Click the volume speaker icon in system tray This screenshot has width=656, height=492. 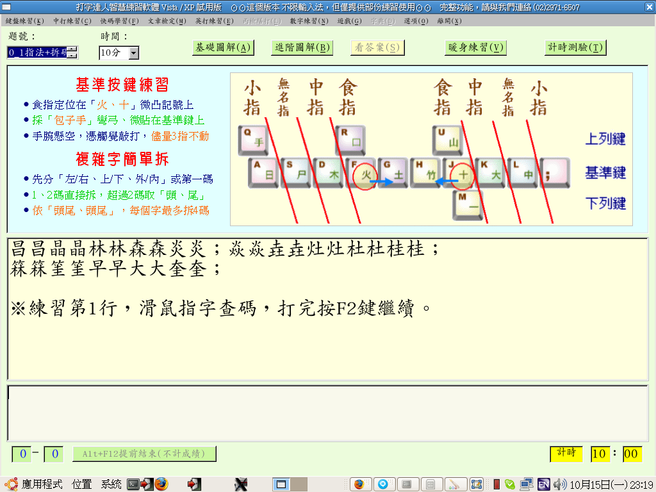click(x=559, y=484)
